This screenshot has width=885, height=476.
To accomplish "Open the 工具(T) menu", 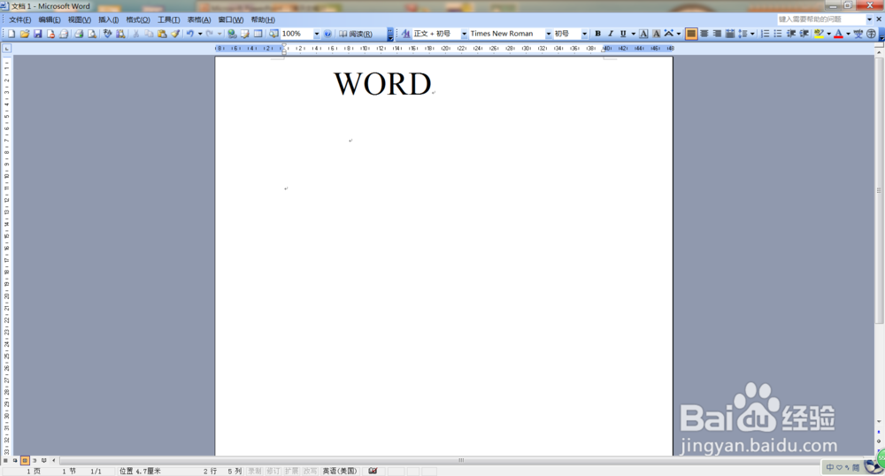I will [168, 19].
